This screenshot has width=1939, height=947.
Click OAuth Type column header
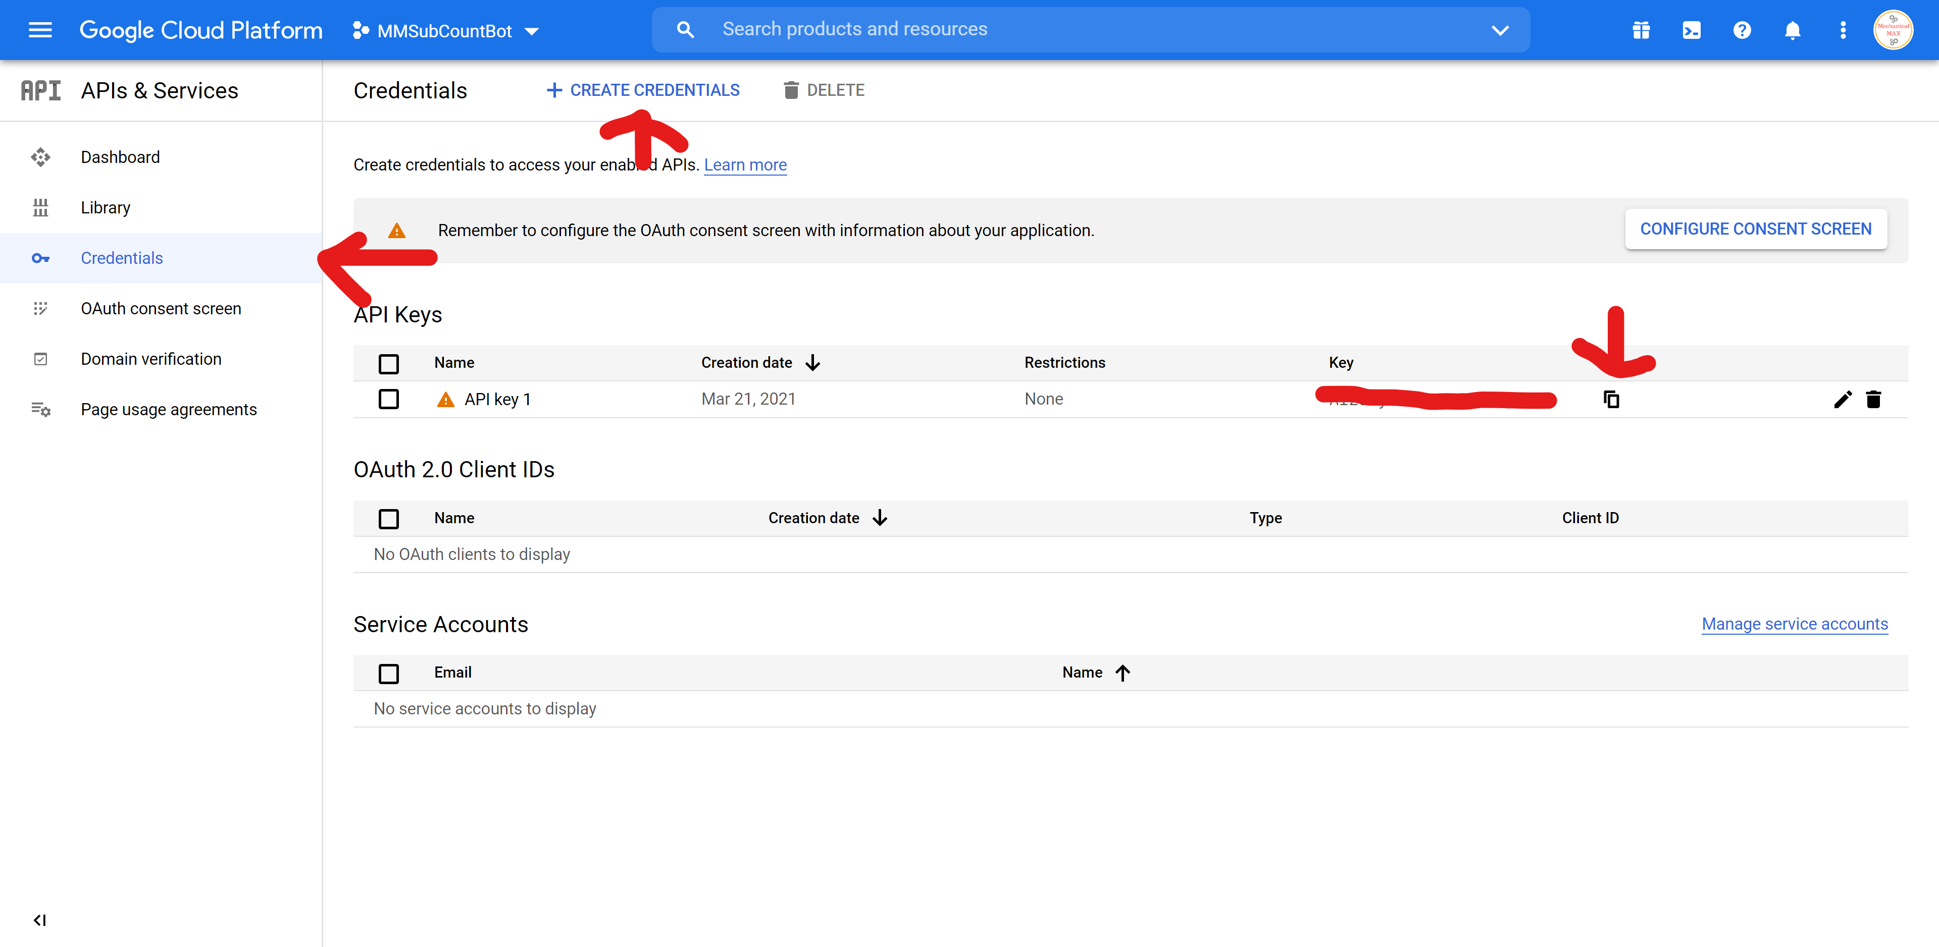[x=1265, y=518]
